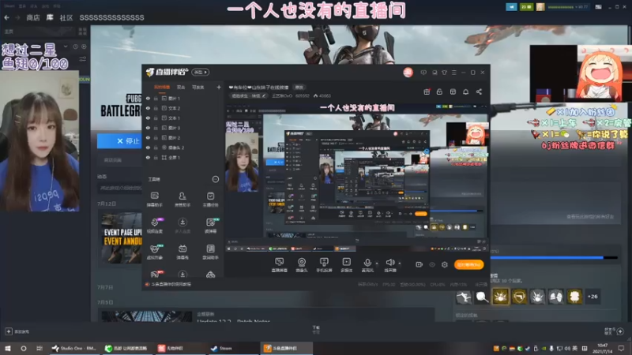Click the gift box icon with red dot
632x355 pixels.
(x=427, y=92)
